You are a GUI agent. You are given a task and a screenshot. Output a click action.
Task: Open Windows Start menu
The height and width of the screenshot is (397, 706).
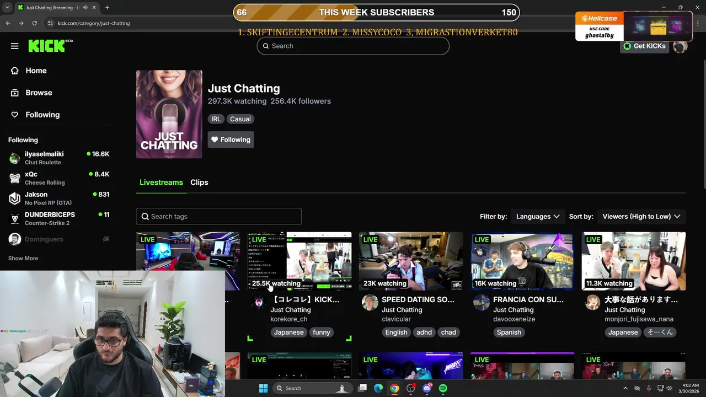pos(263,388)
